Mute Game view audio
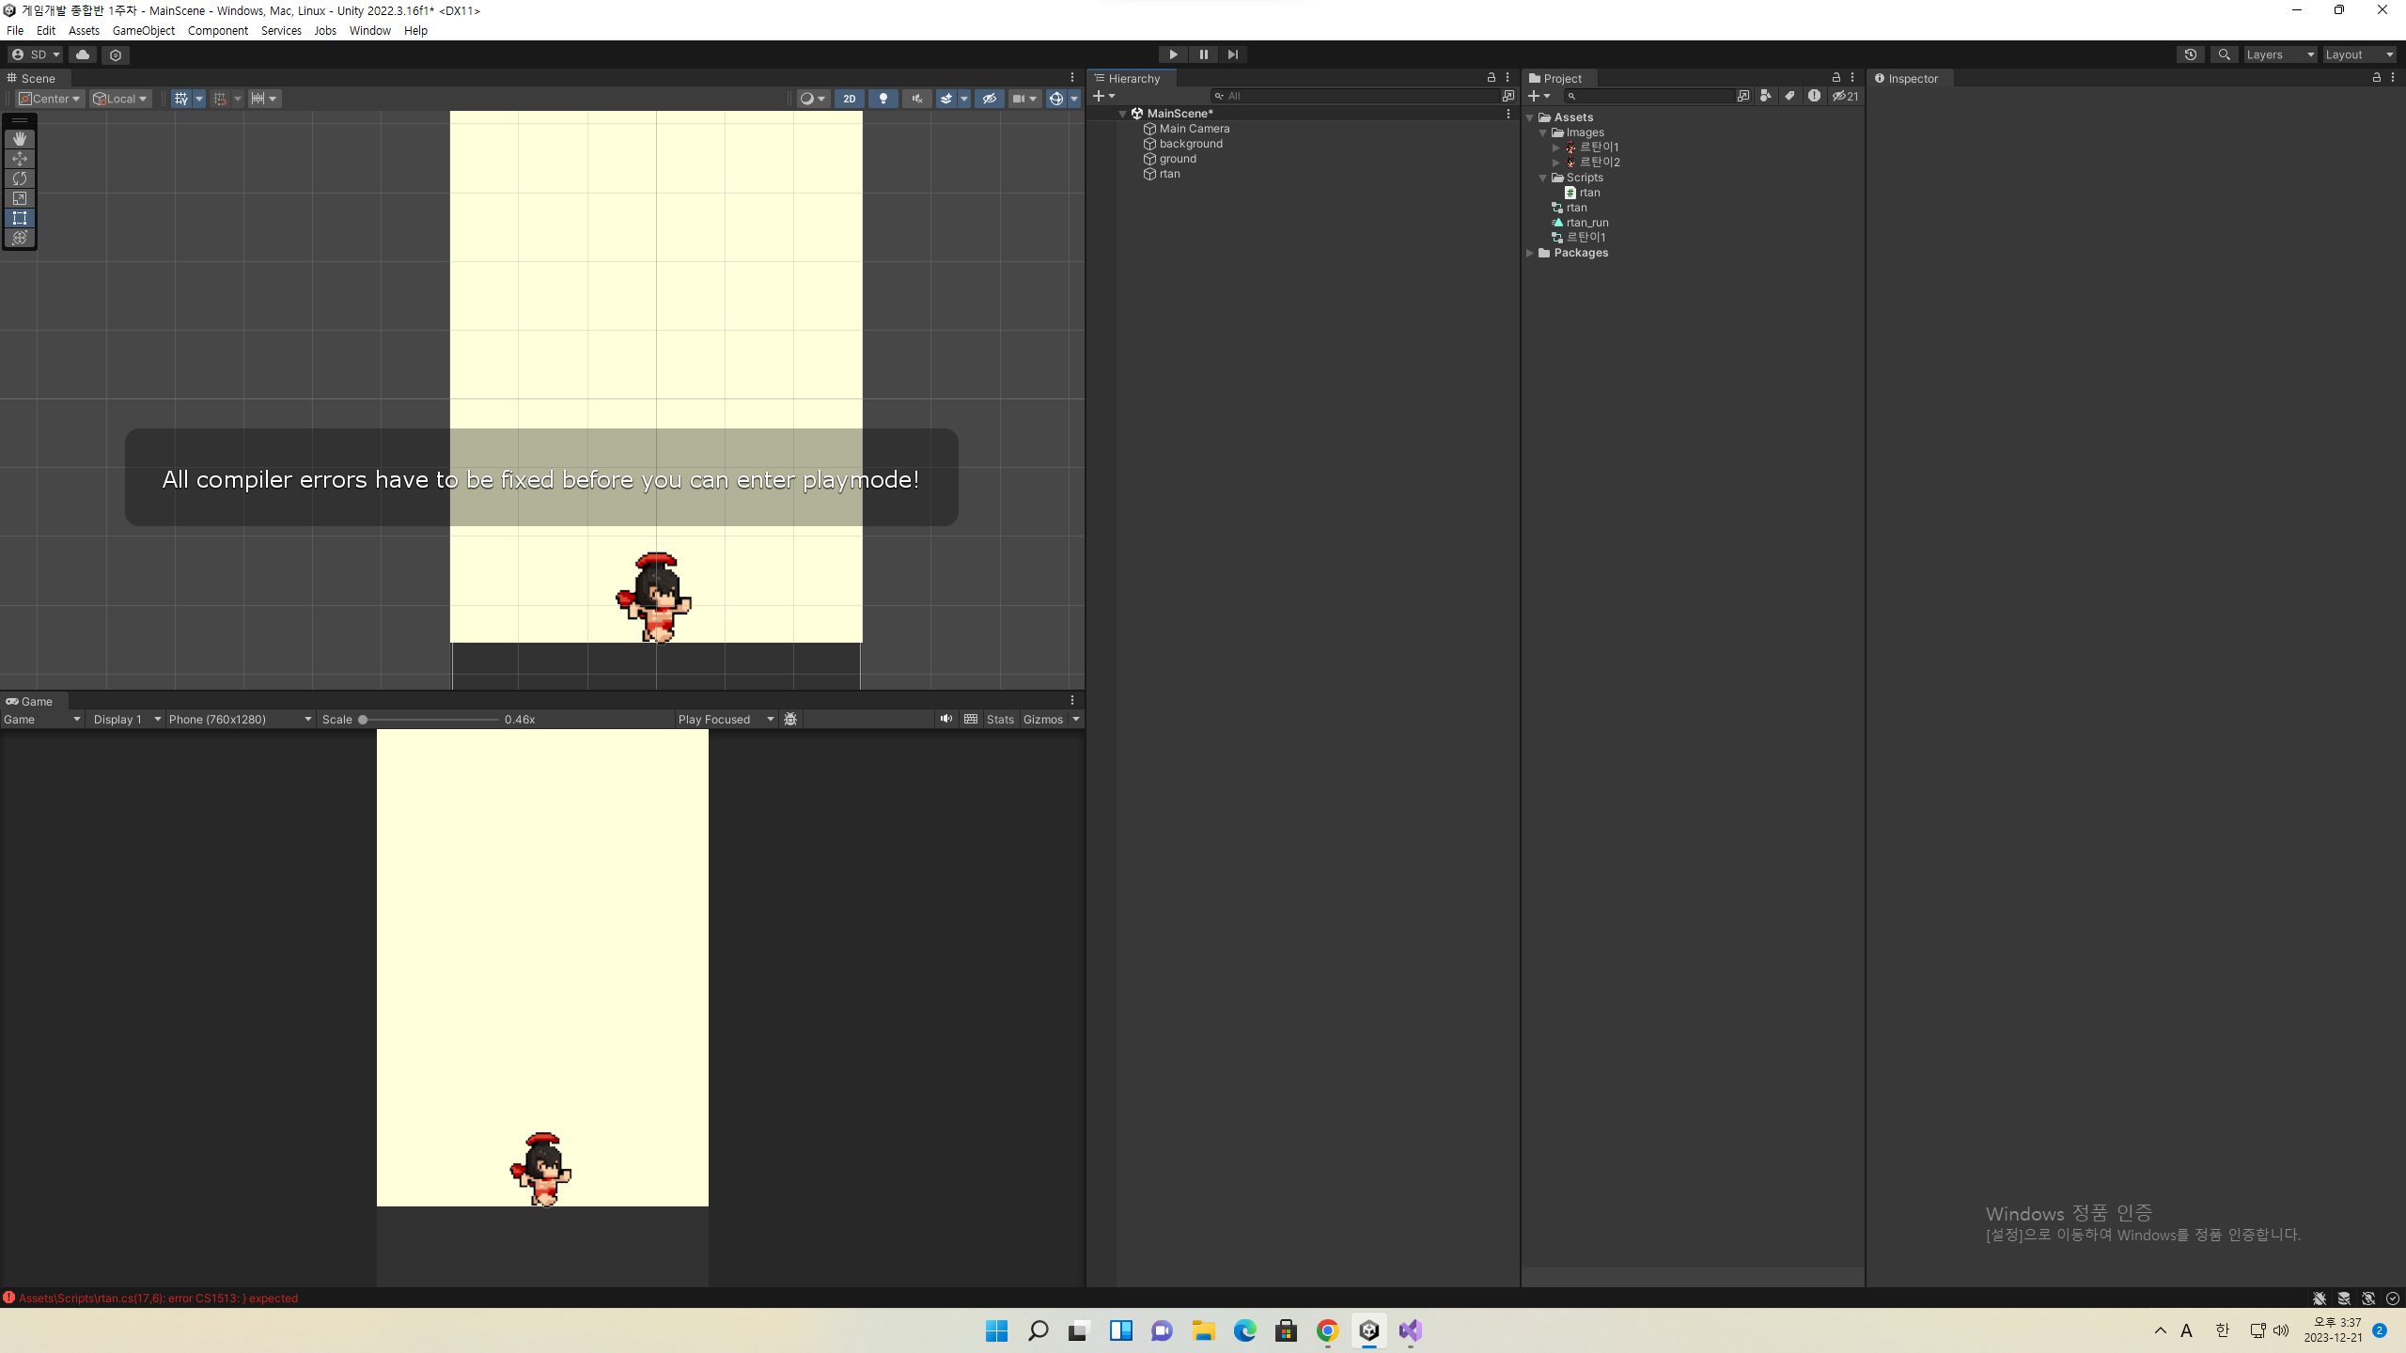The width and height of the screenshot is (2406, 1353). click(946, 720)
